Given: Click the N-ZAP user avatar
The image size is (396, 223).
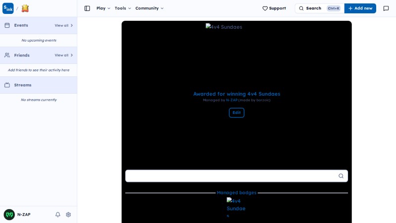Looking at the screenshot, I should [9, 215].
